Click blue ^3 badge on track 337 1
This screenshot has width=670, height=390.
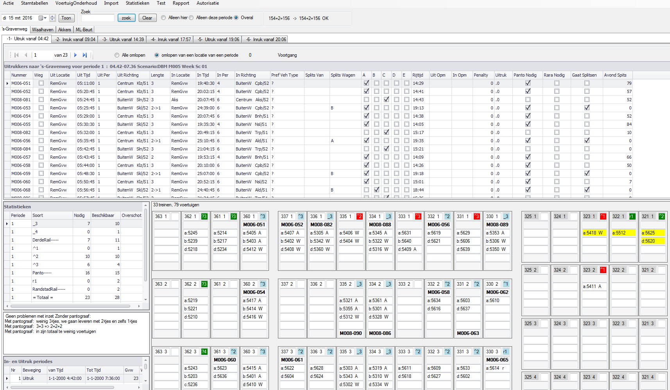pos(301,216)
